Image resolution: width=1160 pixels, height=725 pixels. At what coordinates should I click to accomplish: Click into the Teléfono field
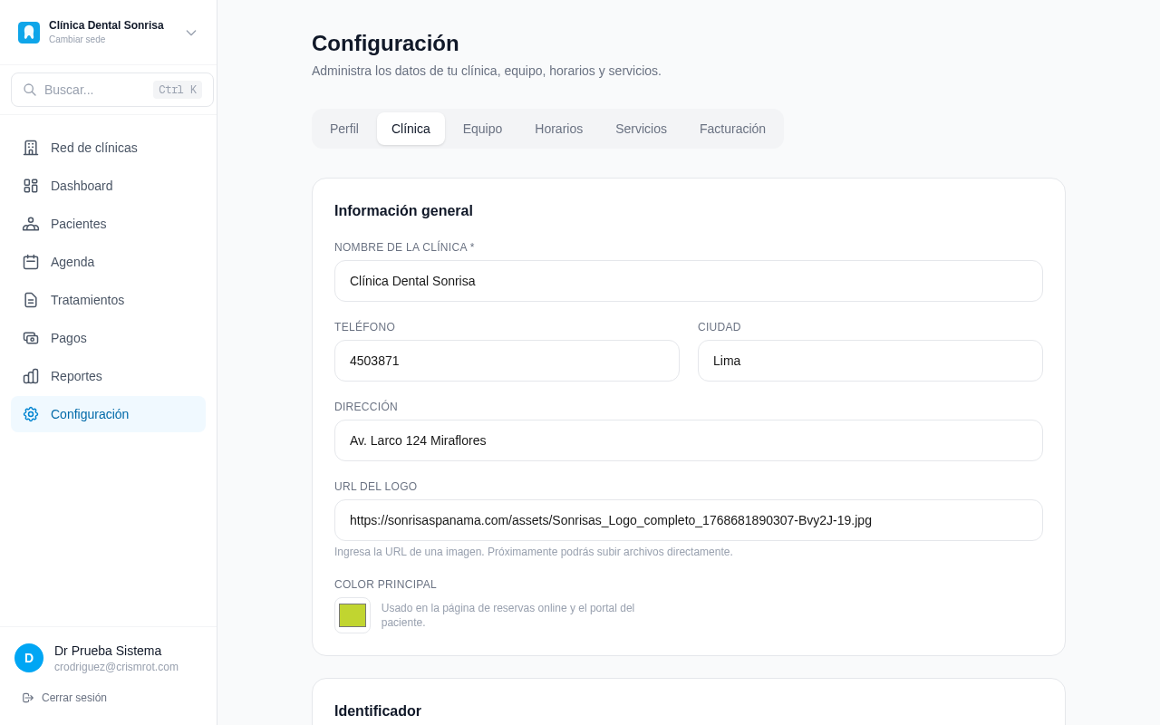pos(507,361)
